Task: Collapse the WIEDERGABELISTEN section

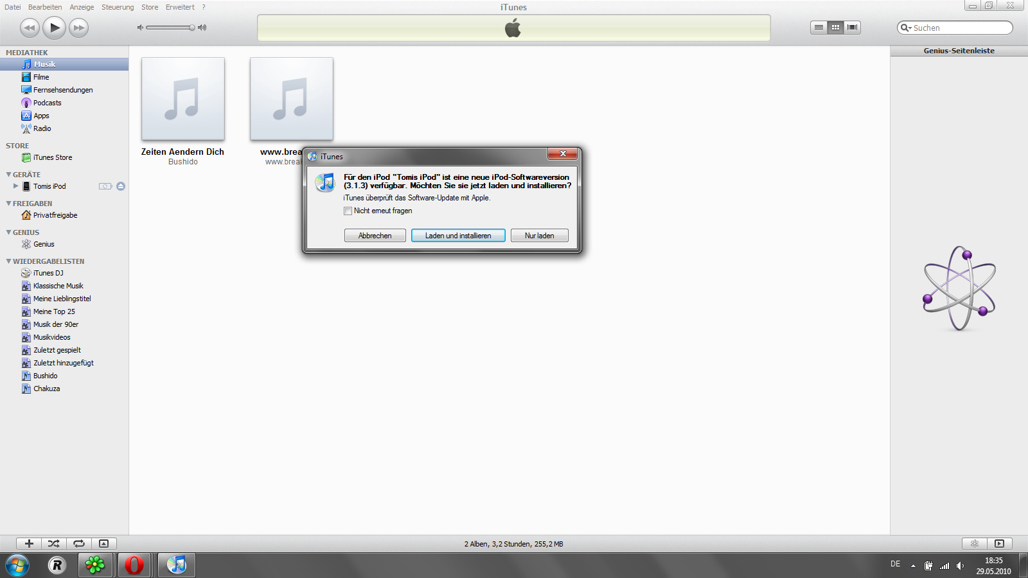Action: point(8,261)
